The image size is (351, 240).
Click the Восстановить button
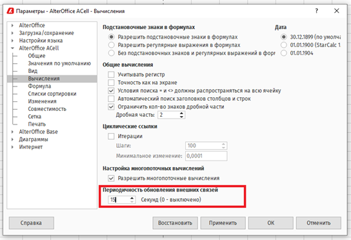(x=175, y=223)
